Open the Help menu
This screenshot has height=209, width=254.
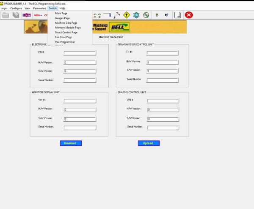click(62, 8)
